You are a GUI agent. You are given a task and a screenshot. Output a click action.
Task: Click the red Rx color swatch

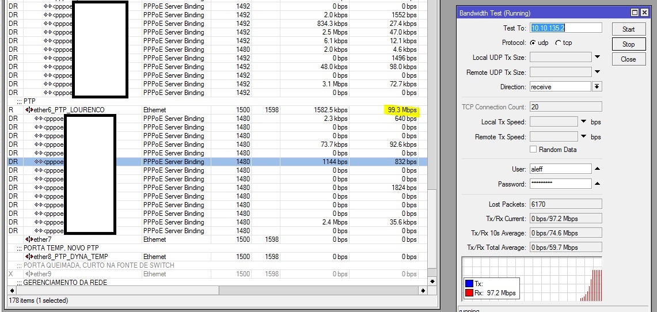tap(469, 293)
